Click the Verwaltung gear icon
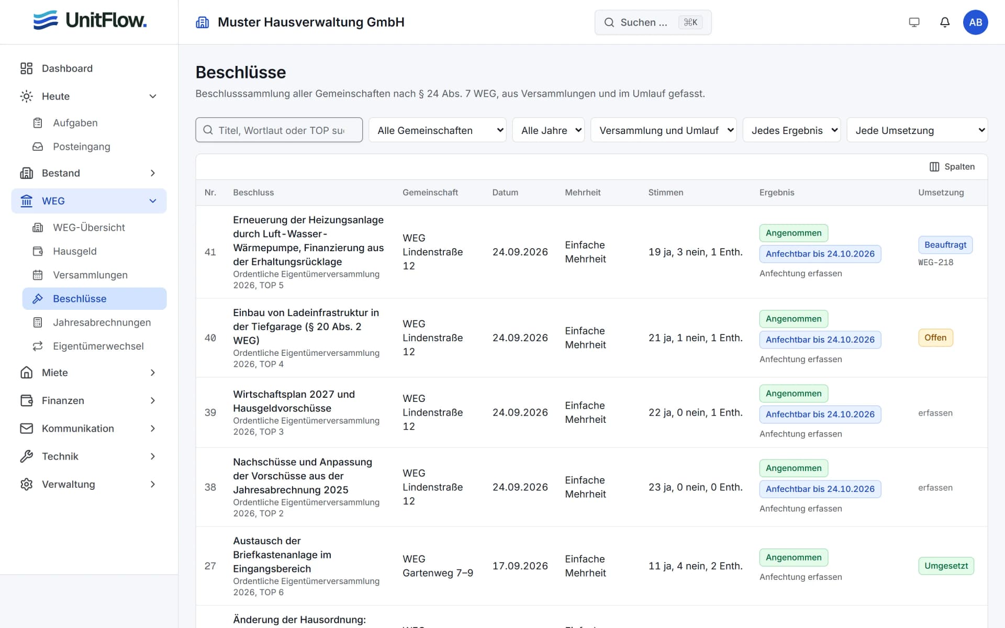 [x=26, y=484]
